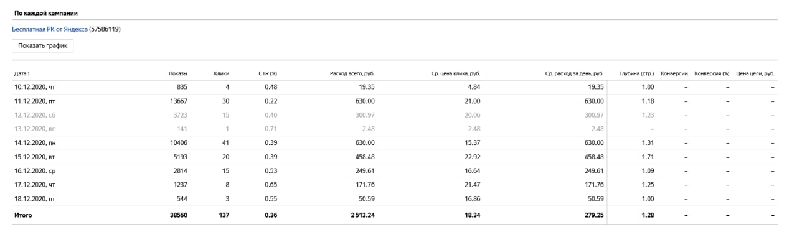
Task: Click impressions value 544
Action: 182,199
